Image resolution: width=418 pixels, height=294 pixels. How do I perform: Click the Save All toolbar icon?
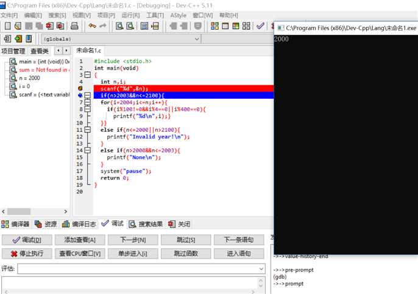(39, 26)
